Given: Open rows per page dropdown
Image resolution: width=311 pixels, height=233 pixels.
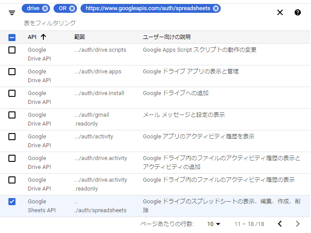Looking at the screenshot, I should (x=214, y=224).
